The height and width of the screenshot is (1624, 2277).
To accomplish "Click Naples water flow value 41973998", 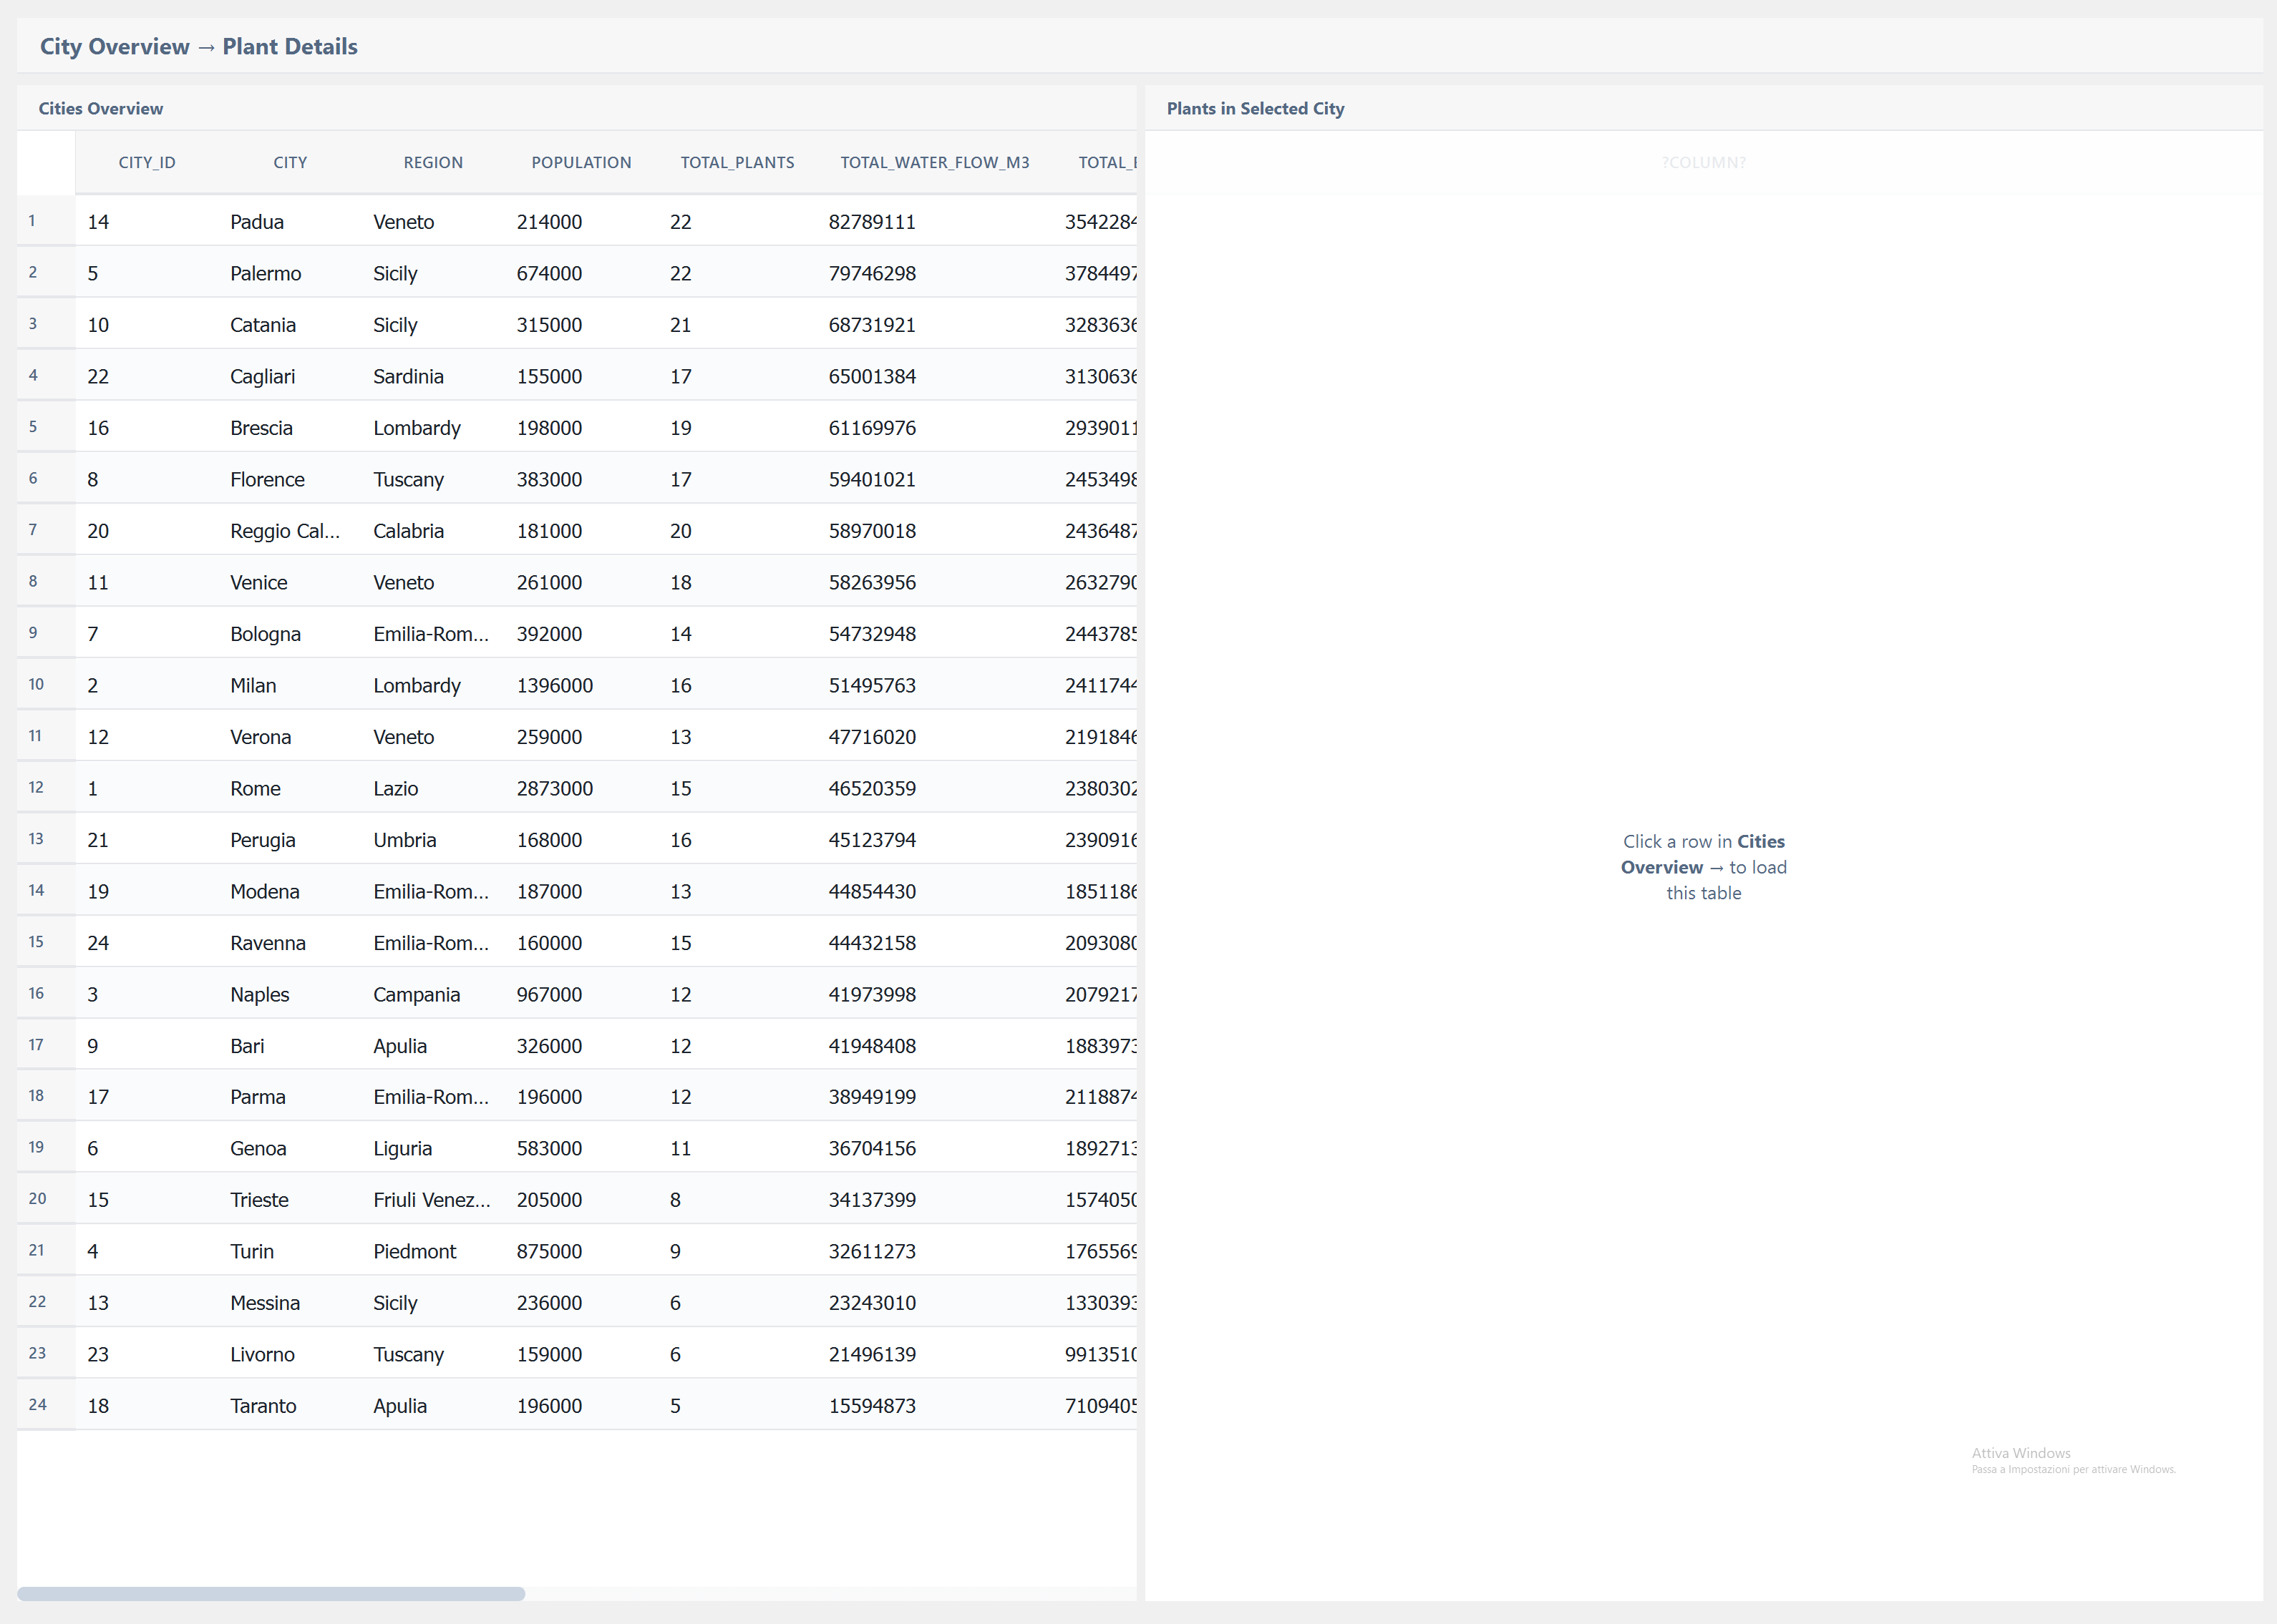I will point(871,994).
